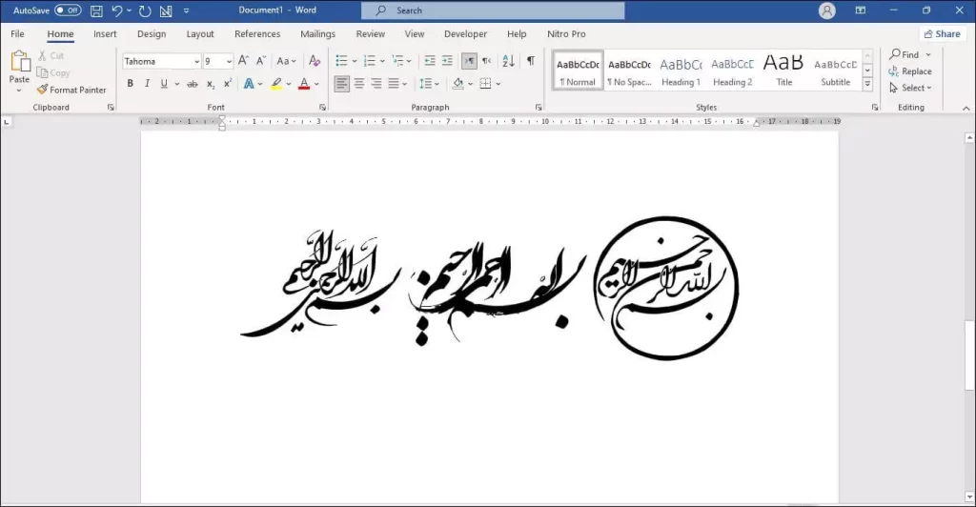Activate the Format Painter
The height and width of the screenshot is (507, 976).
(71, 90)
